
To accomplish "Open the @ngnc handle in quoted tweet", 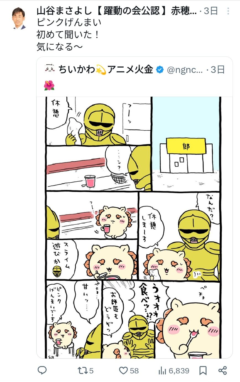I will click(x=185, y=70).
